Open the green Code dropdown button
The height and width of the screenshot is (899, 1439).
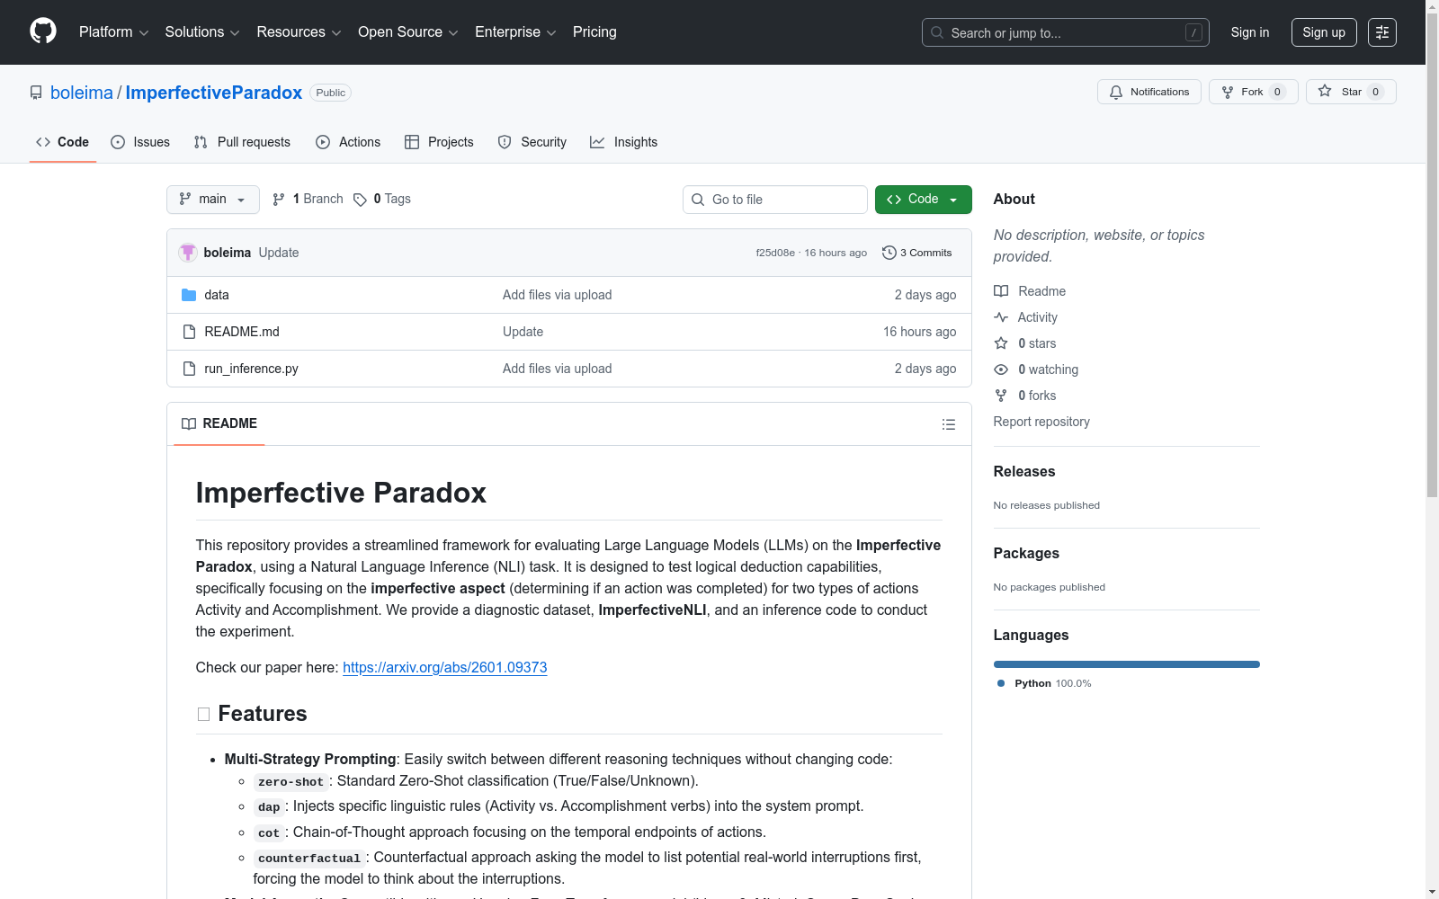tap(923, 200)
